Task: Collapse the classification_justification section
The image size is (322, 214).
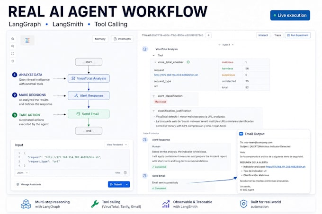Action: [153, 111]
